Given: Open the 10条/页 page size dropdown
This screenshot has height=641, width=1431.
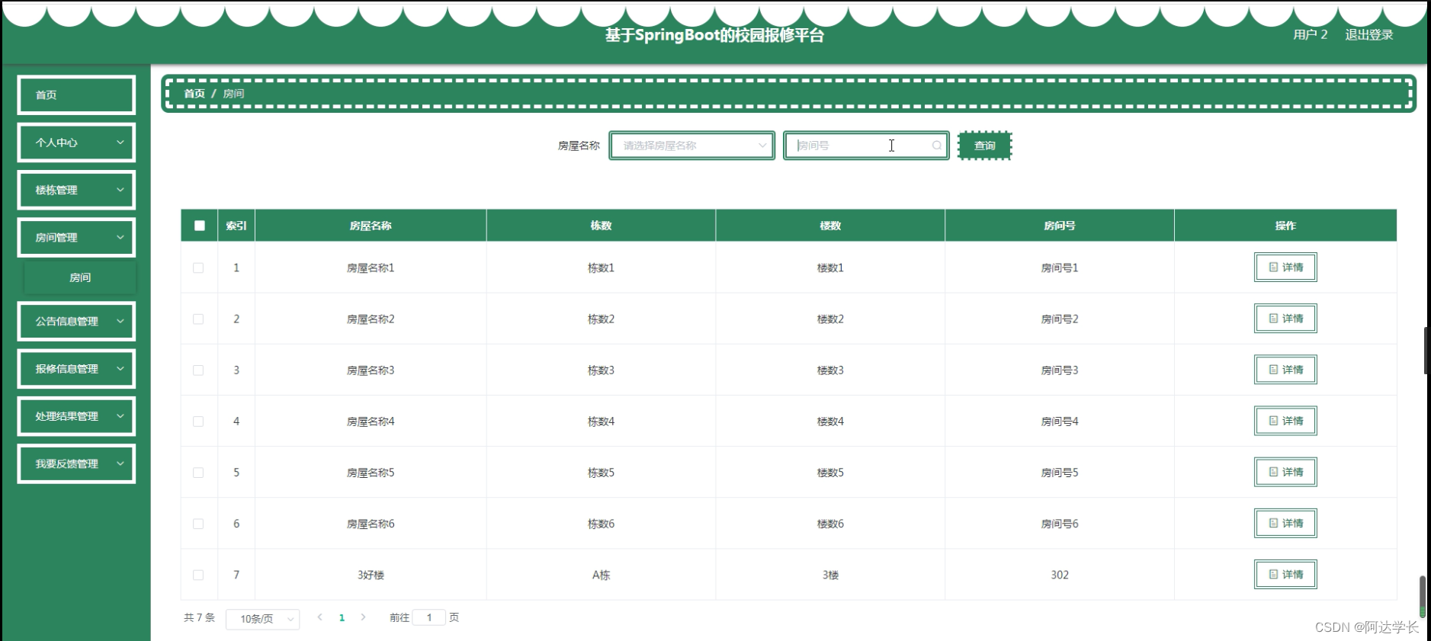Looking at the screenshot, I should [263, 619].
